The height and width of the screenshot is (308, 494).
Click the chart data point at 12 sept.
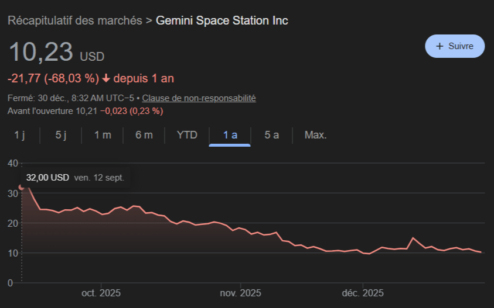(22, 188)
